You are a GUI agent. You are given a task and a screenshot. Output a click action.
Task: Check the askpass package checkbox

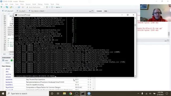(3, 77)
